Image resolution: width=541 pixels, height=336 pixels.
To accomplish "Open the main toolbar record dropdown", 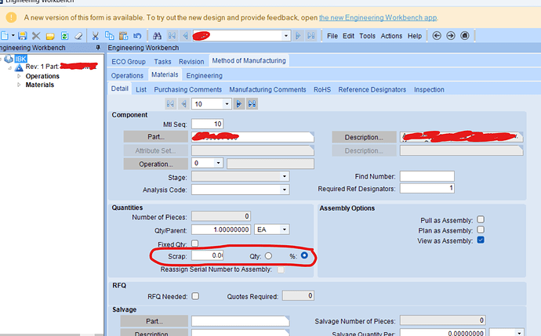I will point(285,36).
